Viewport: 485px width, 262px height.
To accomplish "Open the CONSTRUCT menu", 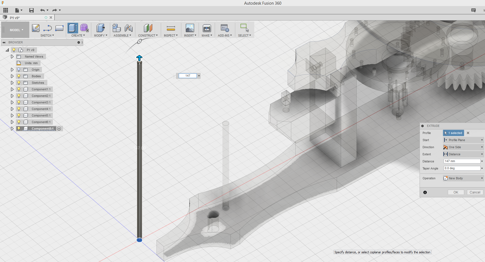I will tap(148, 35).
